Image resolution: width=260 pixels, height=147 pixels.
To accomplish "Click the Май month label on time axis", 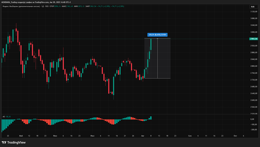I will click(21, 136).
